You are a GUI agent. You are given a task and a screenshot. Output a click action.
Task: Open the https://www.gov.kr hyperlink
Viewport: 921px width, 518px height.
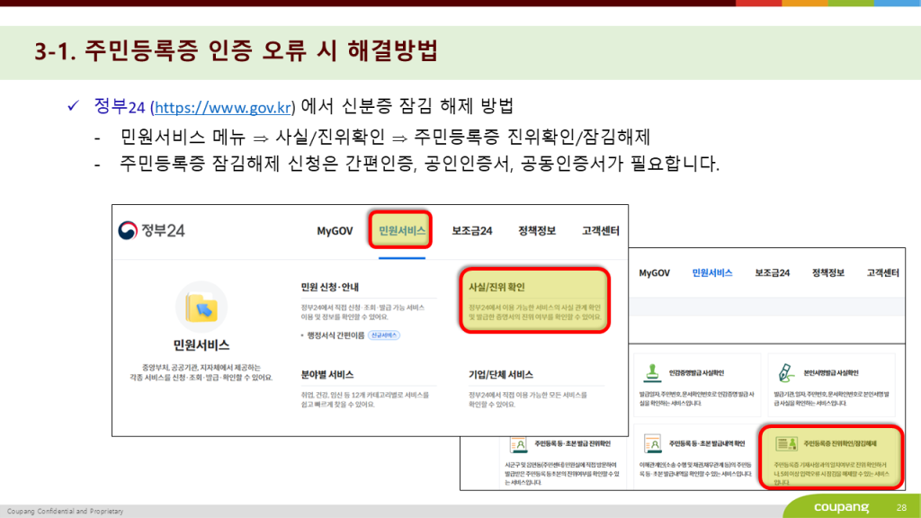[x=223, y=108]
